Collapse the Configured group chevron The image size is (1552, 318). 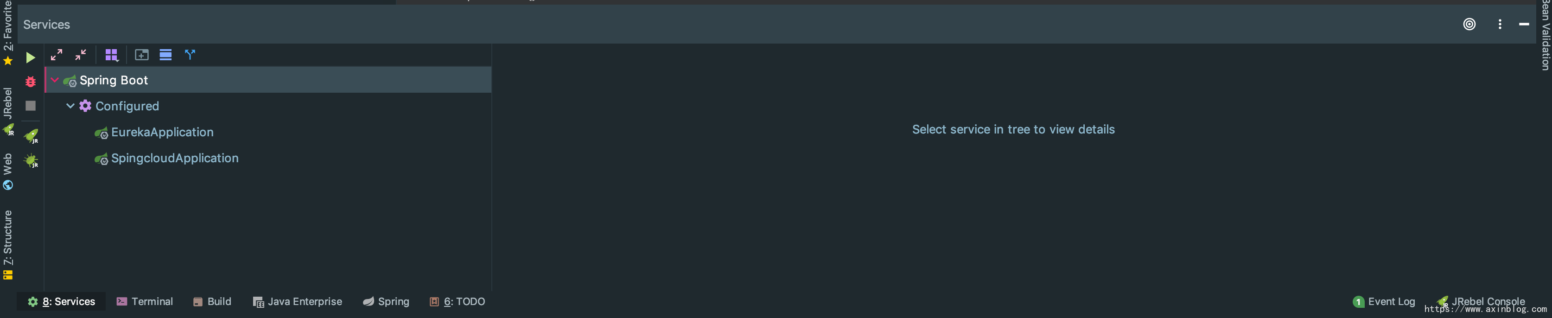point(70,106)
